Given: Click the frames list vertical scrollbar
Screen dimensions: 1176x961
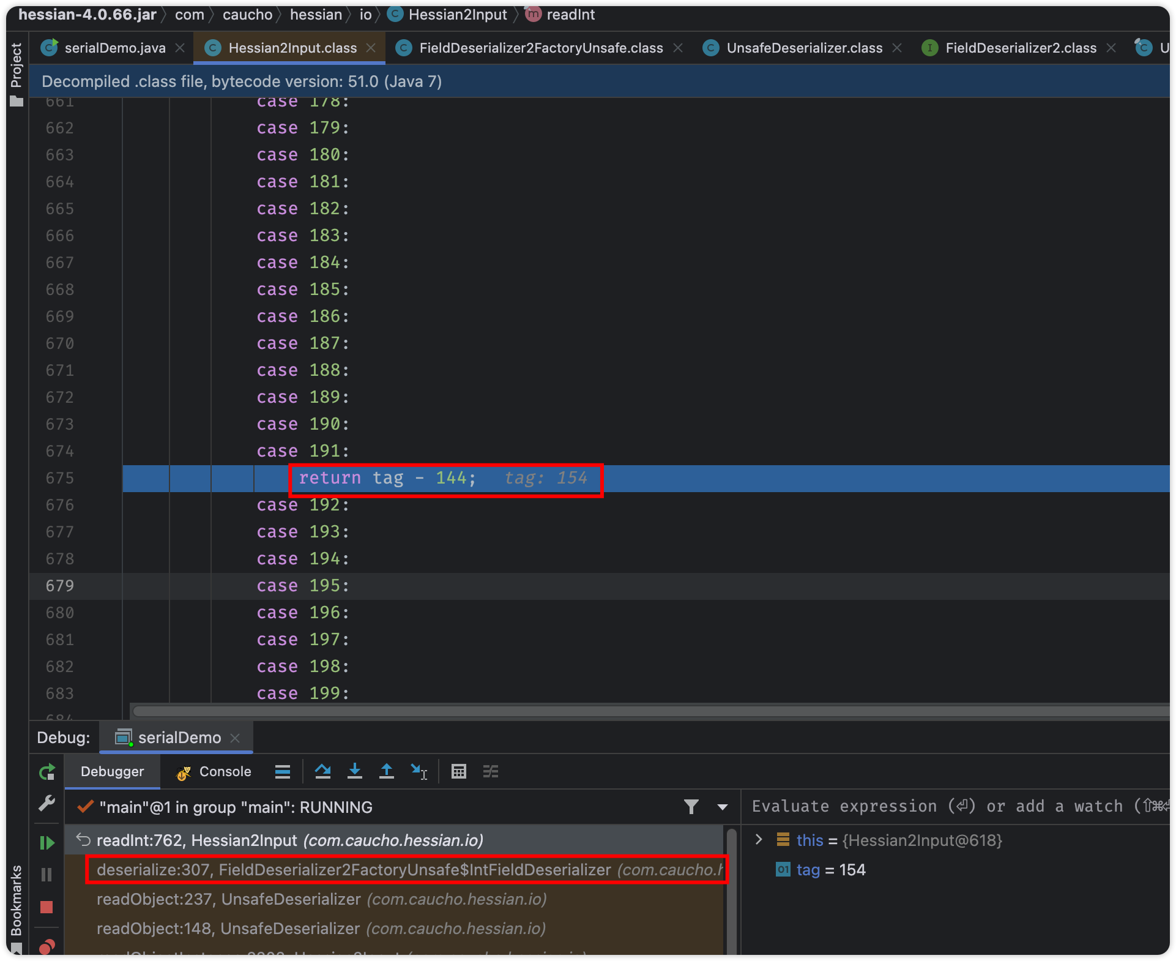Looking at the screenshot, I should tap(731, 891).
